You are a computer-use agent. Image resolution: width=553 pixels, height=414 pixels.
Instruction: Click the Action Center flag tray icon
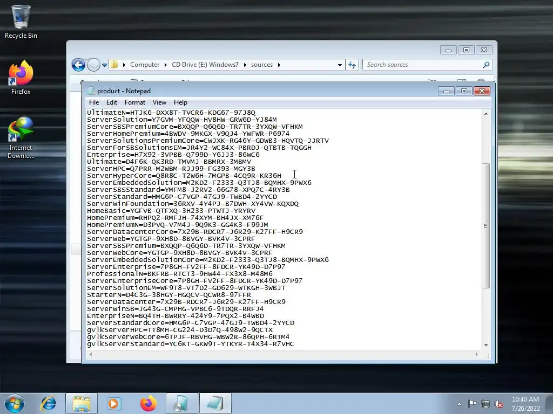click(x=472, y=404)
